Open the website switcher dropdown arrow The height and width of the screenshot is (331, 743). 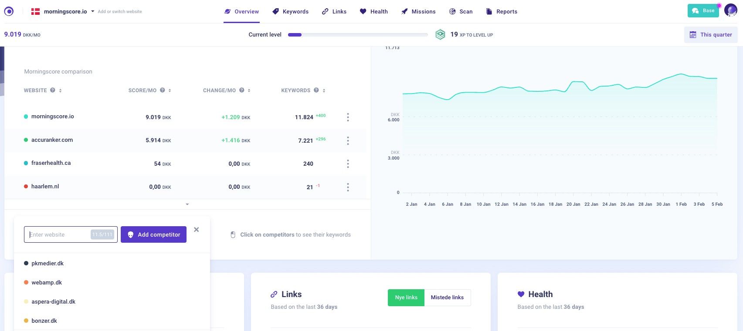click(92, 12)
